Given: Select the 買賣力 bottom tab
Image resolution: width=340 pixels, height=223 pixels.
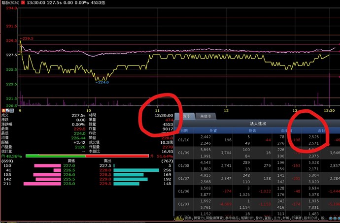Looking at the screenshot, I should [200, 217].
